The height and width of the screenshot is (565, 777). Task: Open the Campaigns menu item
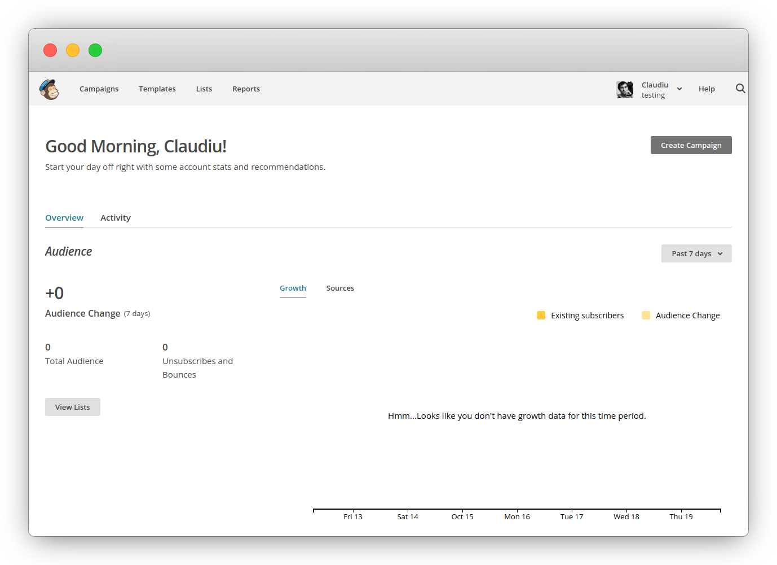coord(99,89)
